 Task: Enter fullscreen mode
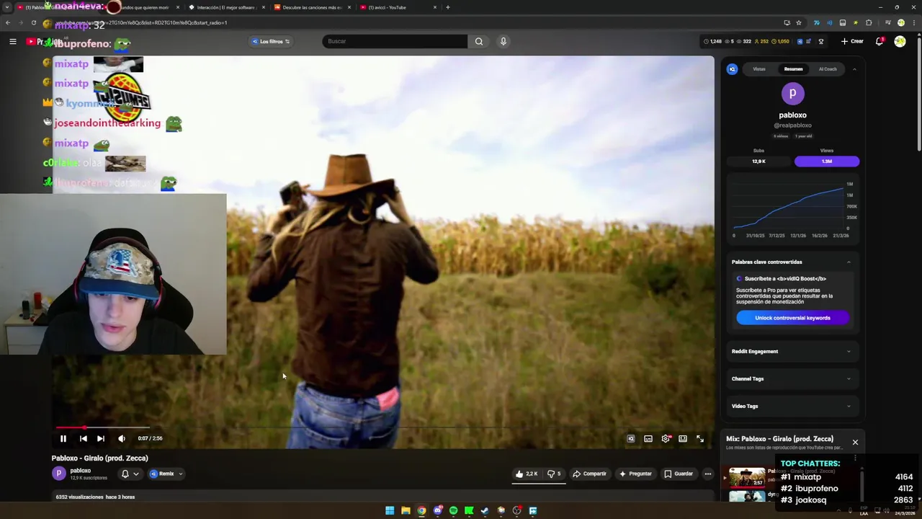pyautogui.click(x=700, y=438)
